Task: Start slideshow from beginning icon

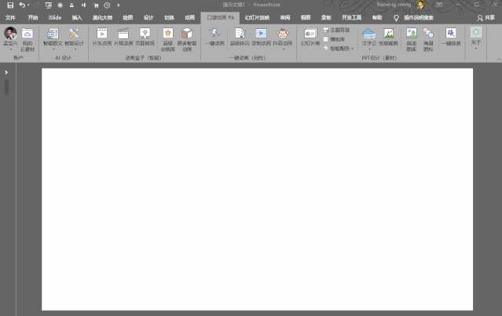Action: [49, 5]
